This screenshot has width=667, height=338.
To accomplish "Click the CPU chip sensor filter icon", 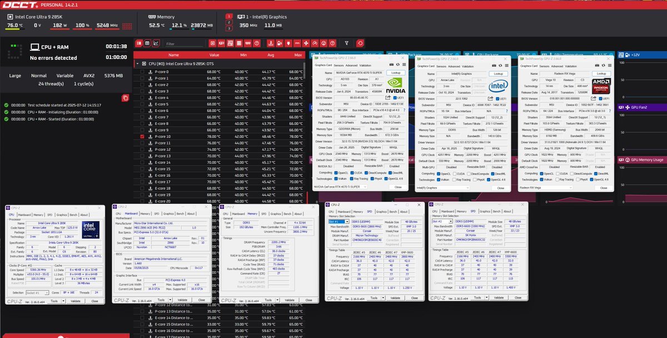I will tap(213, 43).
